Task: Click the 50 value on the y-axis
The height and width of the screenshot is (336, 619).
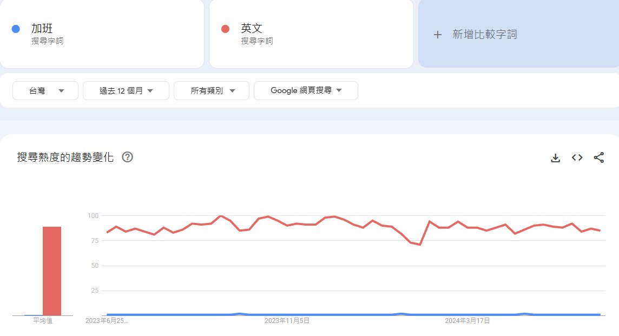Action: [x=95, y=265]
